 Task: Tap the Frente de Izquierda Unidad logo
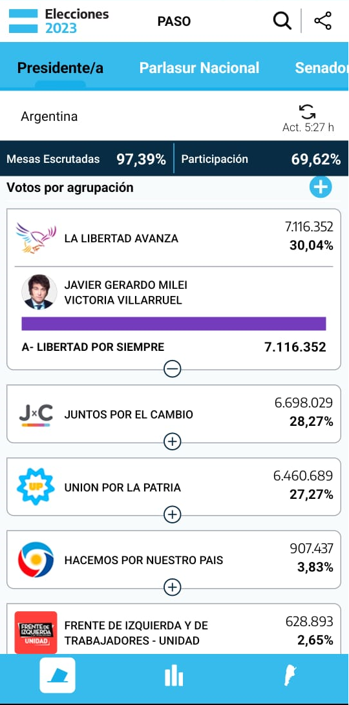pyautogui.click(x=36, y=633)
